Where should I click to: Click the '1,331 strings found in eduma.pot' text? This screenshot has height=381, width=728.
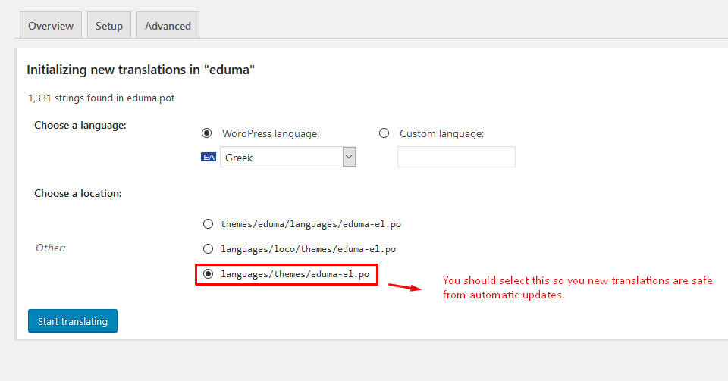(x=101, y=98)
